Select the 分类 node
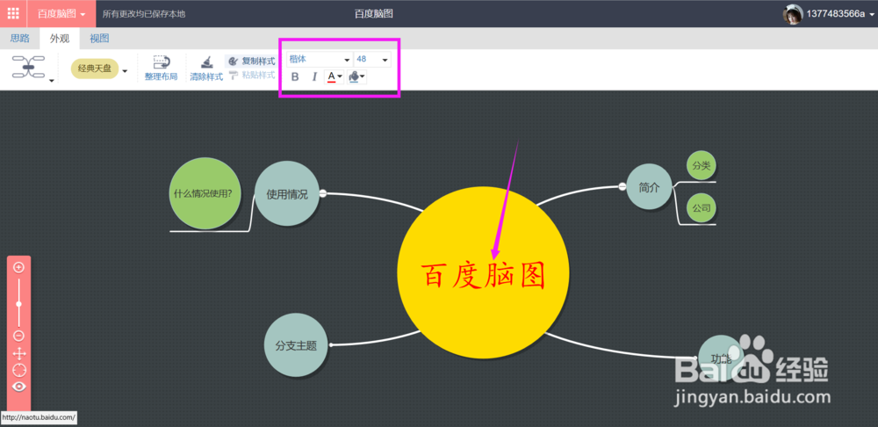This screenshot has height=427, width=878. tap(701, 166)
